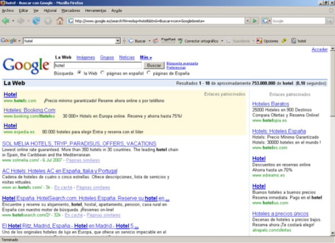Click the site favicon in the address bar
335x243 pixels.
(x=70, y=21)
